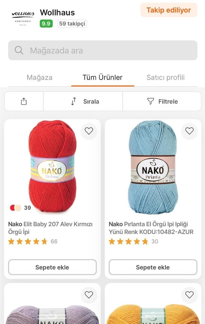Tap the heart on the yellow yarn product
Screen dimensions: 205x324
click(189, 295)
